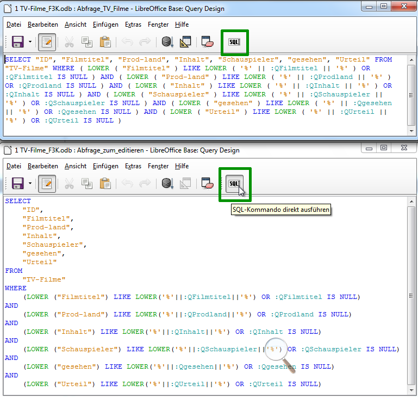This screenshot has height=397, width=418.
Task: Click Clear query icon in Abfrage_zum_editieren window
Action: 208,184
